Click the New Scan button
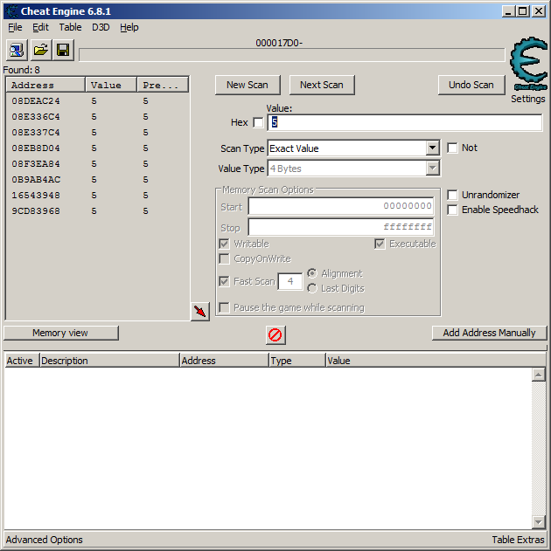Image resolution: width=551 pixels, height=551 pixels. pos(248,85)
